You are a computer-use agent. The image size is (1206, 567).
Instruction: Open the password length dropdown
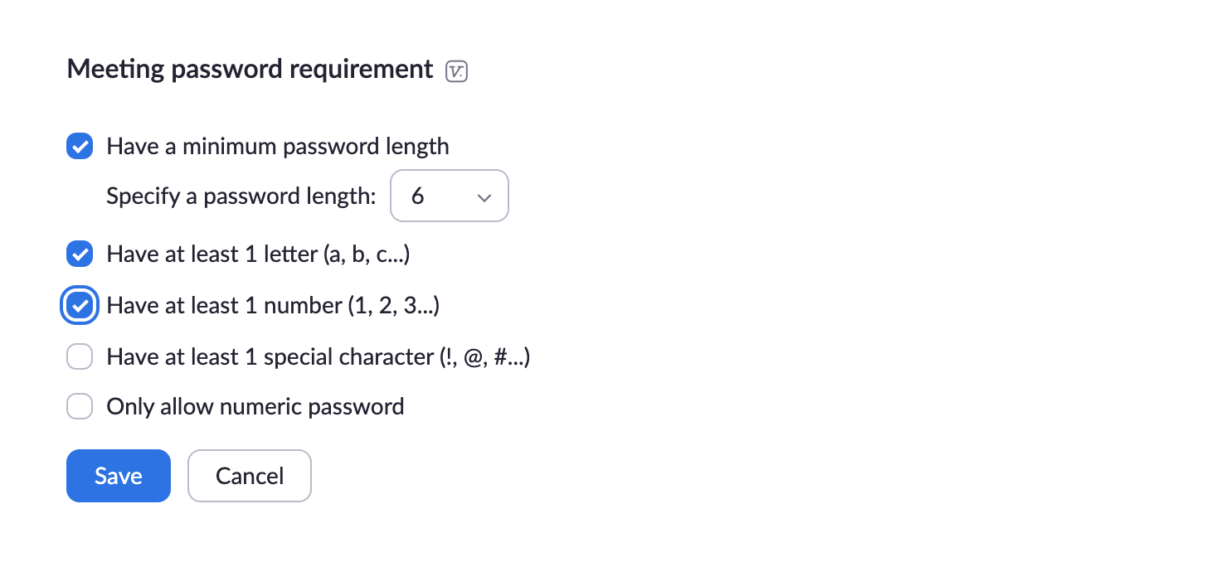point(450,196)
